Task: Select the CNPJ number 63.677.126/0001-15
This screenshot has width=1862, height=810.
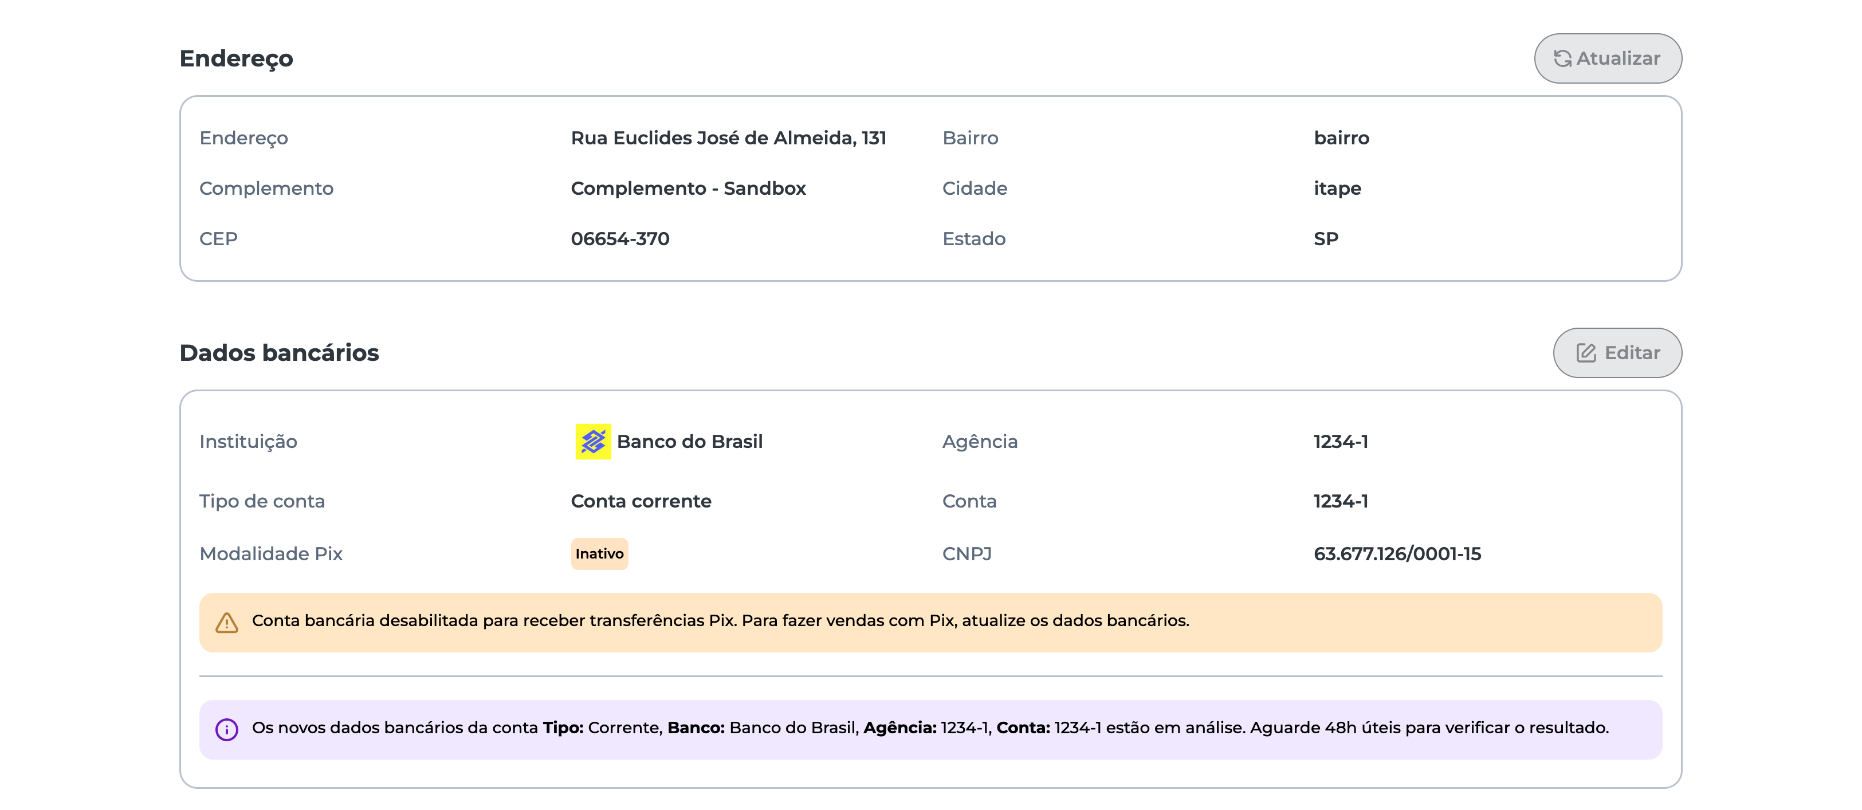Action: pos(1397,554)
